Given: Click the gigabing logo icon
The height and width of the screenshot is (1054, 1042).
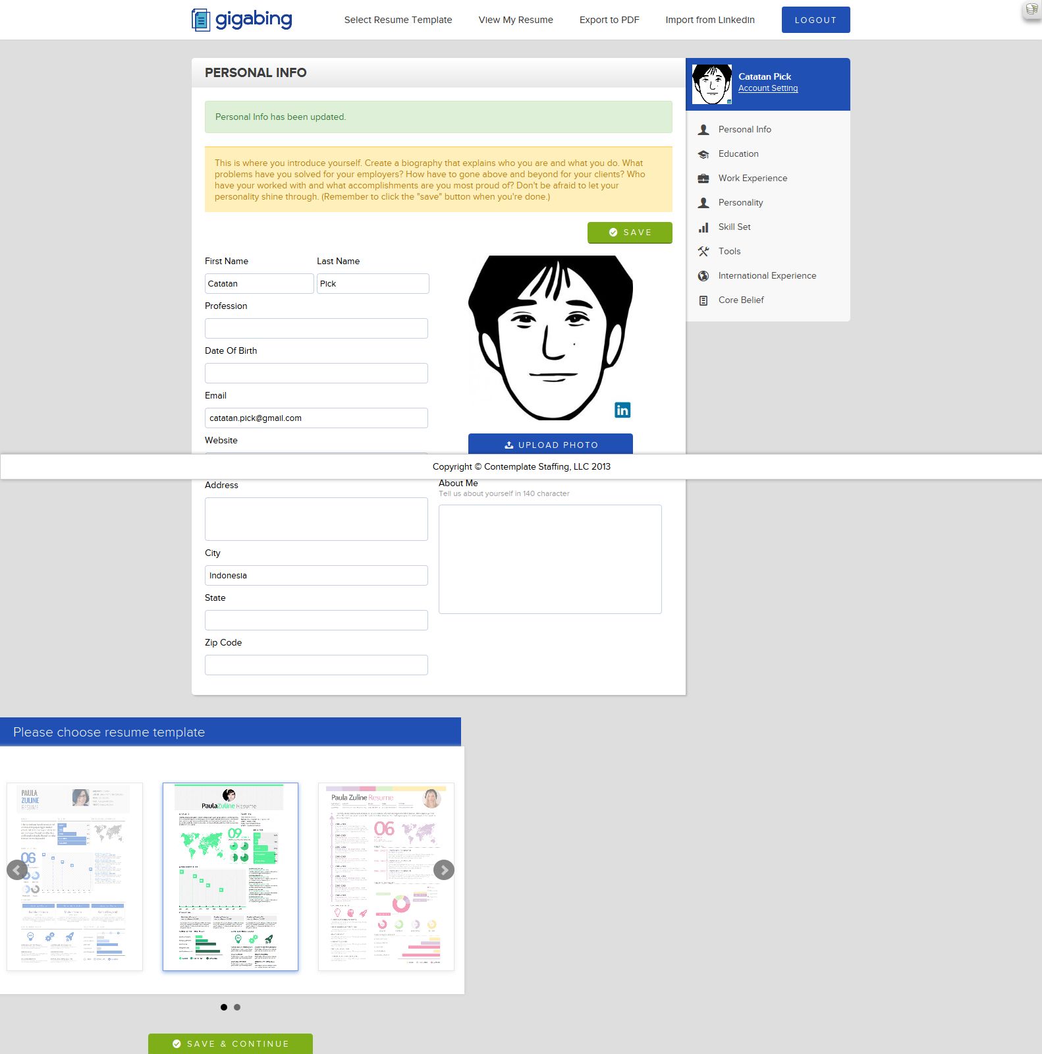Looking at the screenshot, I should click(201, 20).
